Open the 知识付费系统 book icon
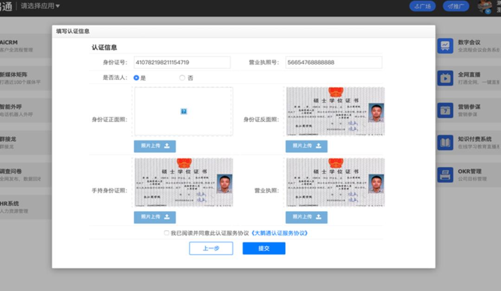The image size is (501, 291). 445,143
